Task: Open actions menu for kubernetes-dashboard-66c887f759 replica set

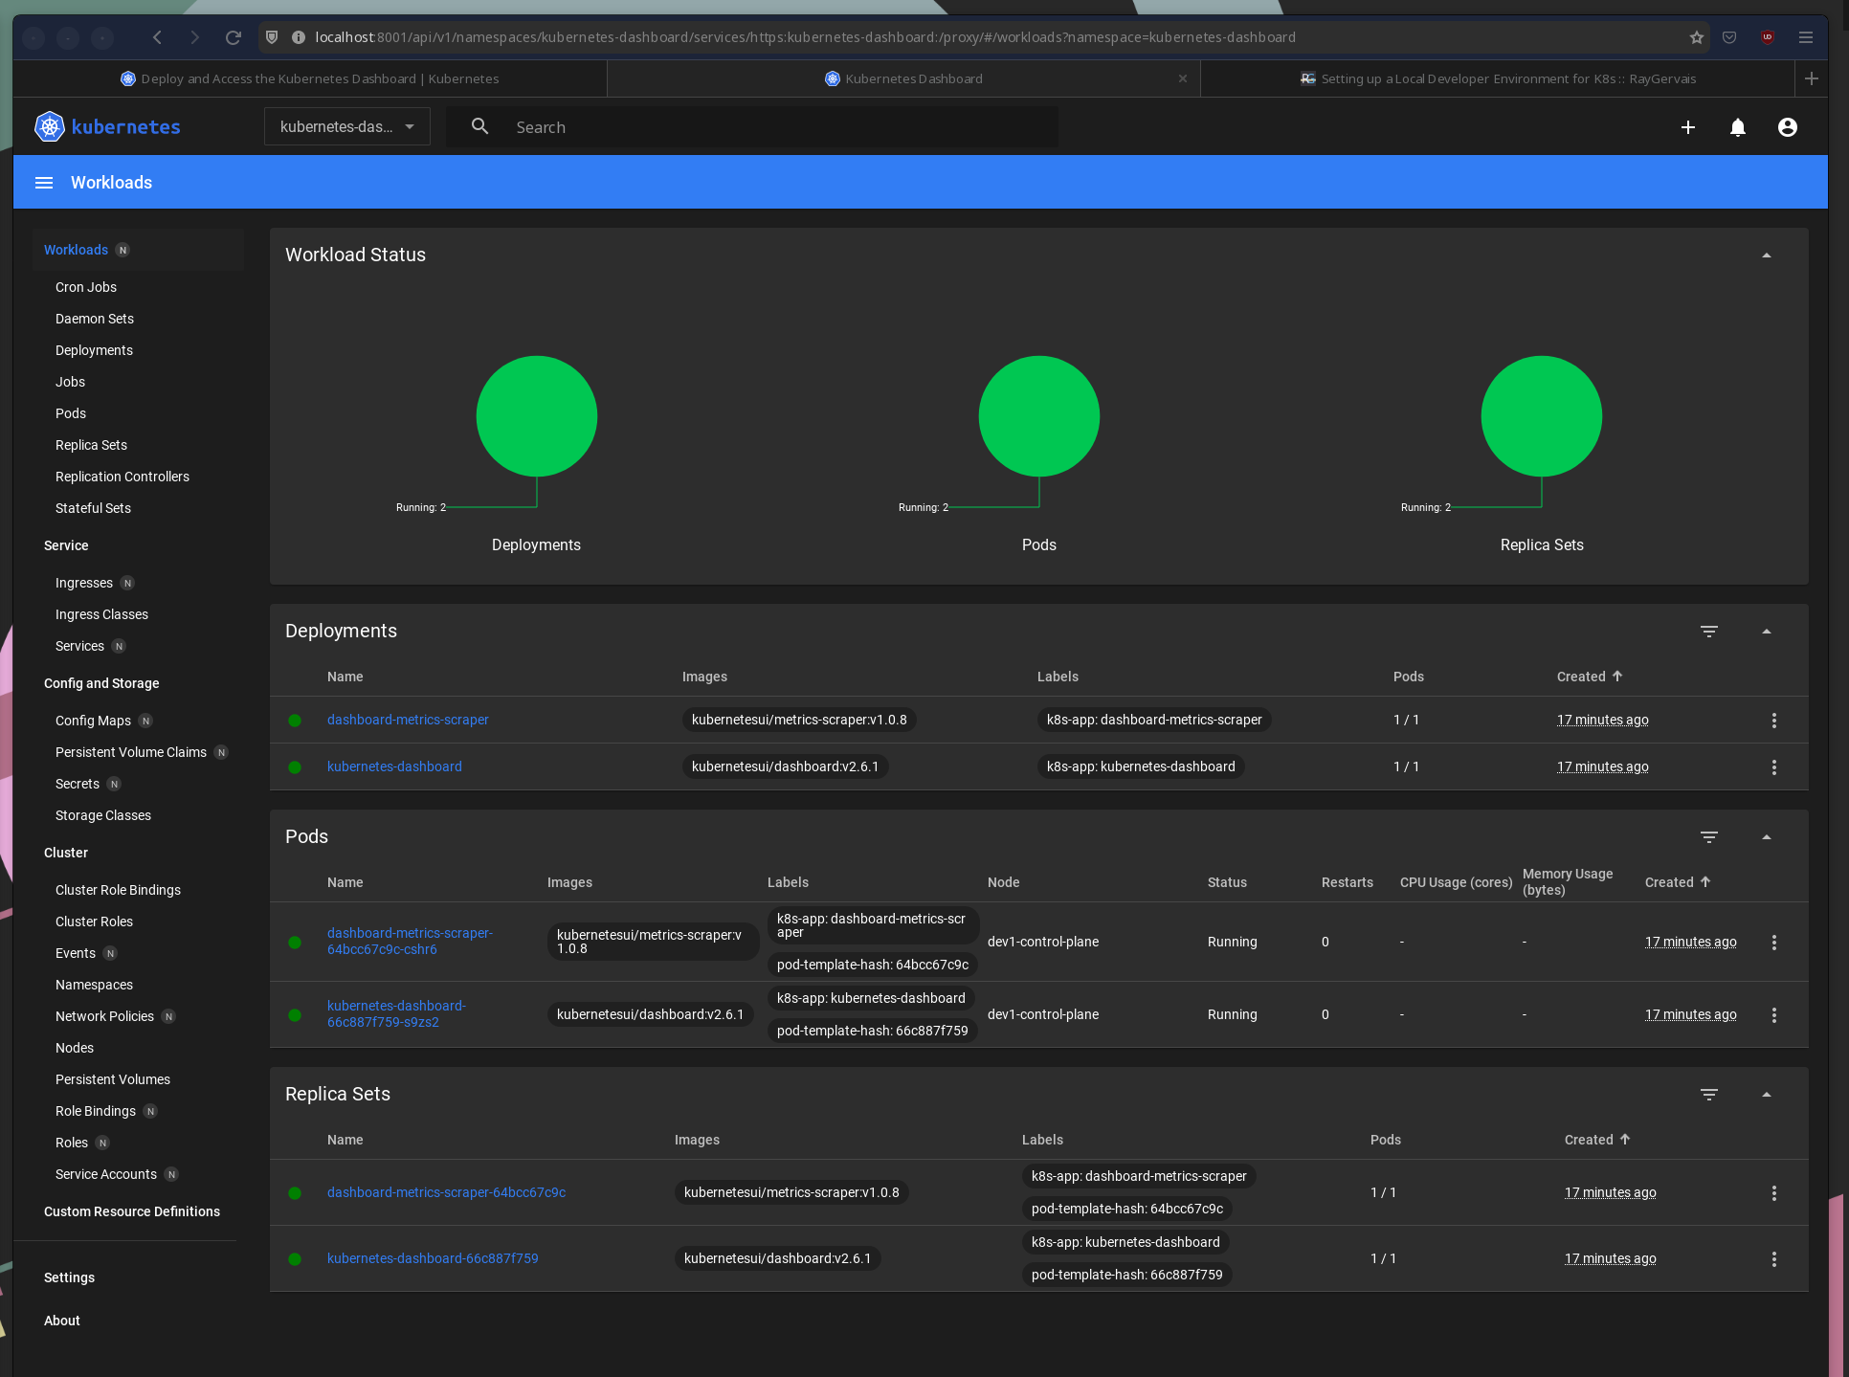Action: pyautogui.click(x=1774, y=1259)
